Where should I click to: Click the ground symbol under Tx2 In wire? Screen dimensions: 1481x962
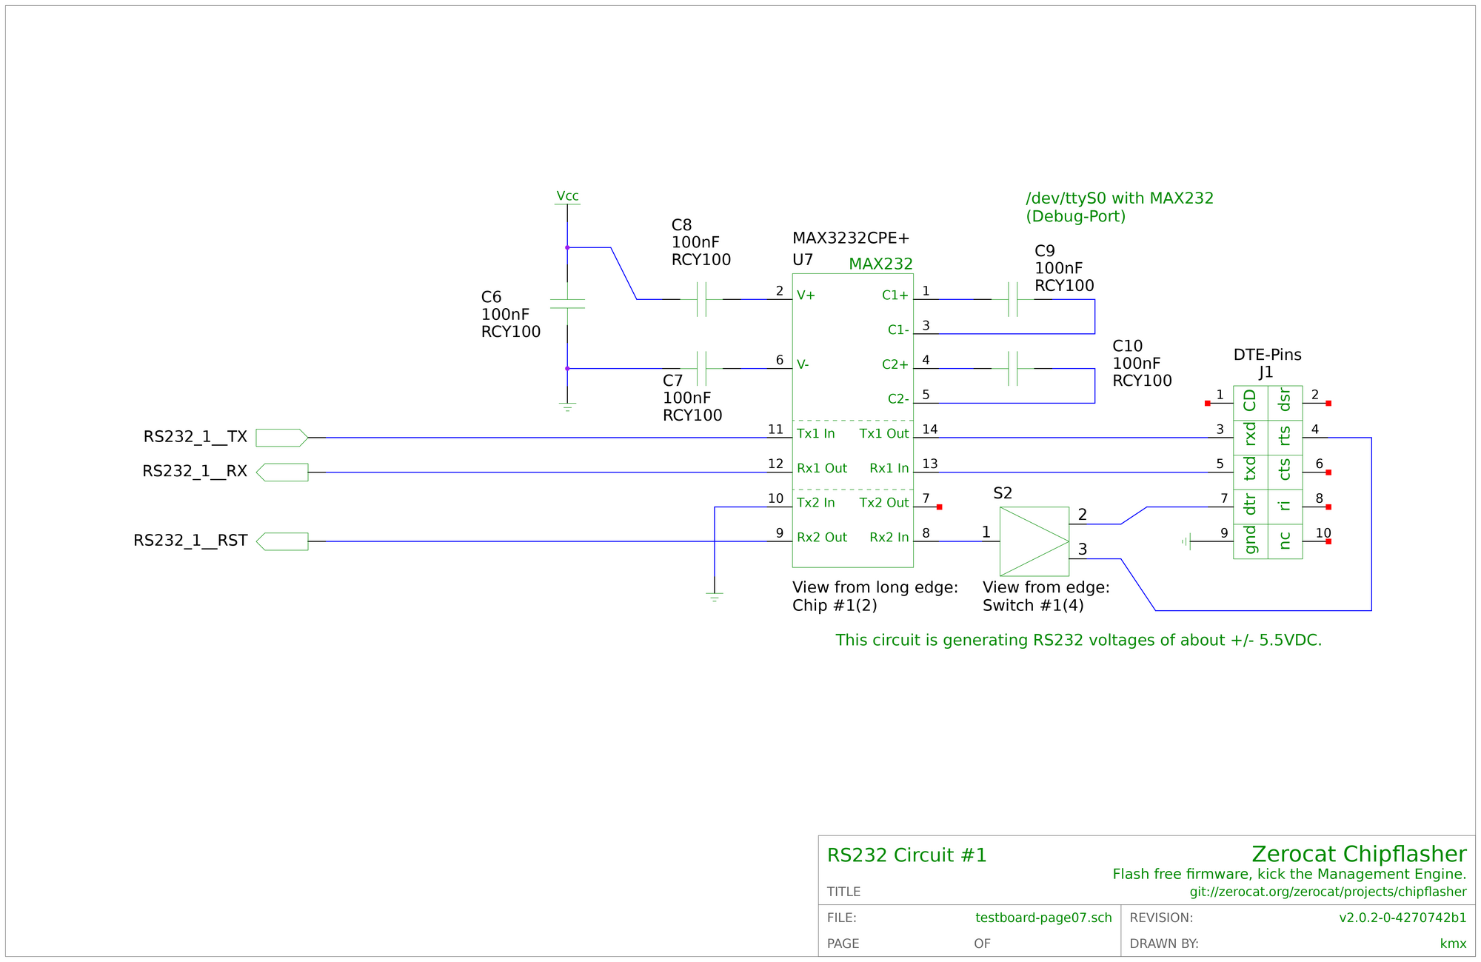[714, 597]
